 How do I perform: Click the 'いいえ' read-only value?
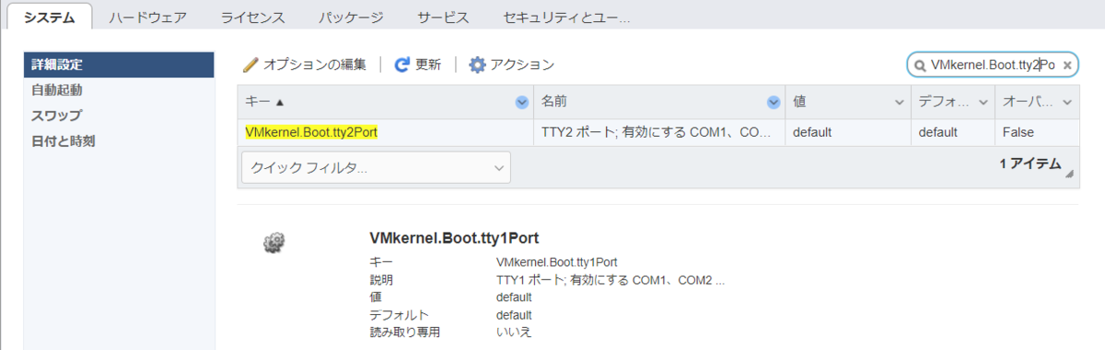(x=513, y=332)
